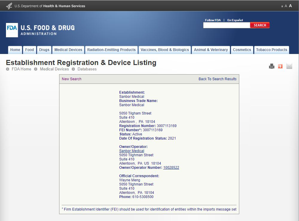
Task: Open owner/operator number 10028522 link
Action: [171, 168]
